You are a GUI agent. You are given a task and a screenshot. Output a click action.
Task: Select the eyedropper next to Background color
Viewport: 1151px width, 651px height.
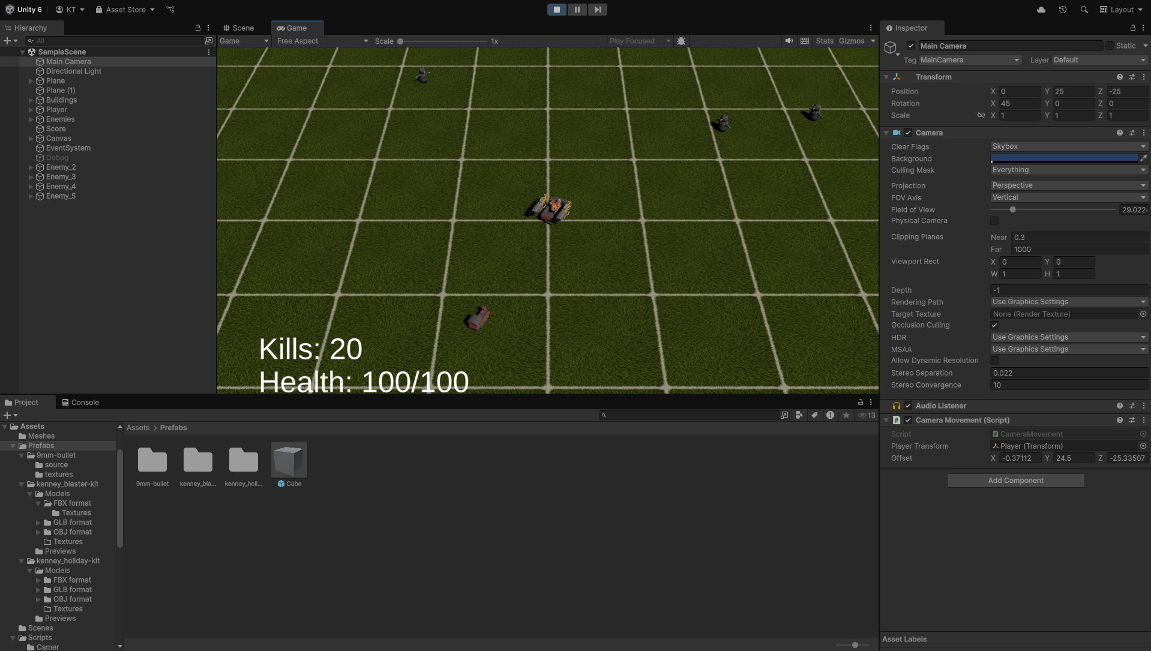[1144, 158]
